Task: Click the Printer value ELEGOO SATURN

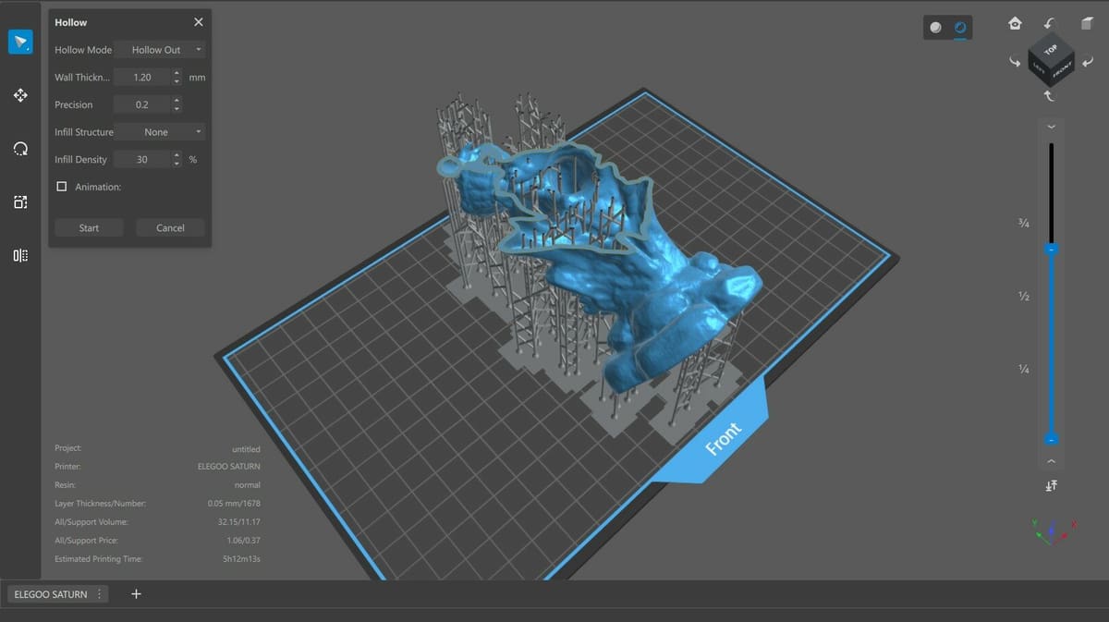Action: click(x=229, y=467)
